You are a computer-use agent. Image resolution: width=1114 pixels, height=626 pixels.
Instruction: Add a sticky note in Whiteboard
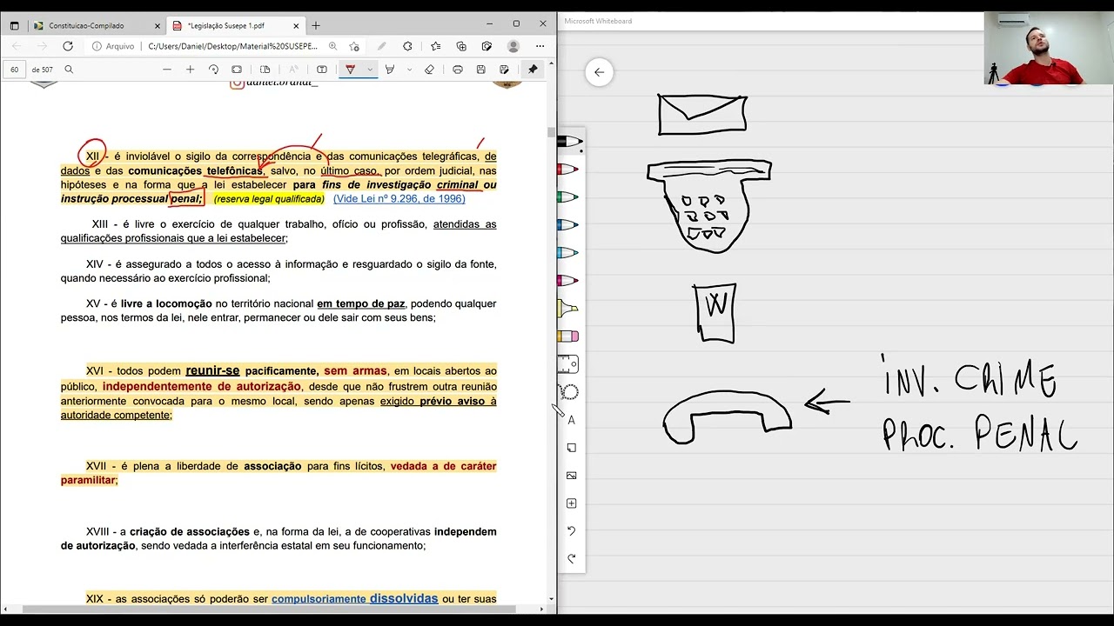coord(571,448)
